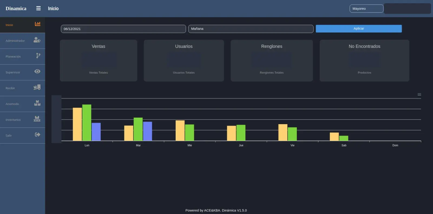The image size is (433, 214).
Task: Click the yellow bar for Sab
Action: click(x=334, y=137)
